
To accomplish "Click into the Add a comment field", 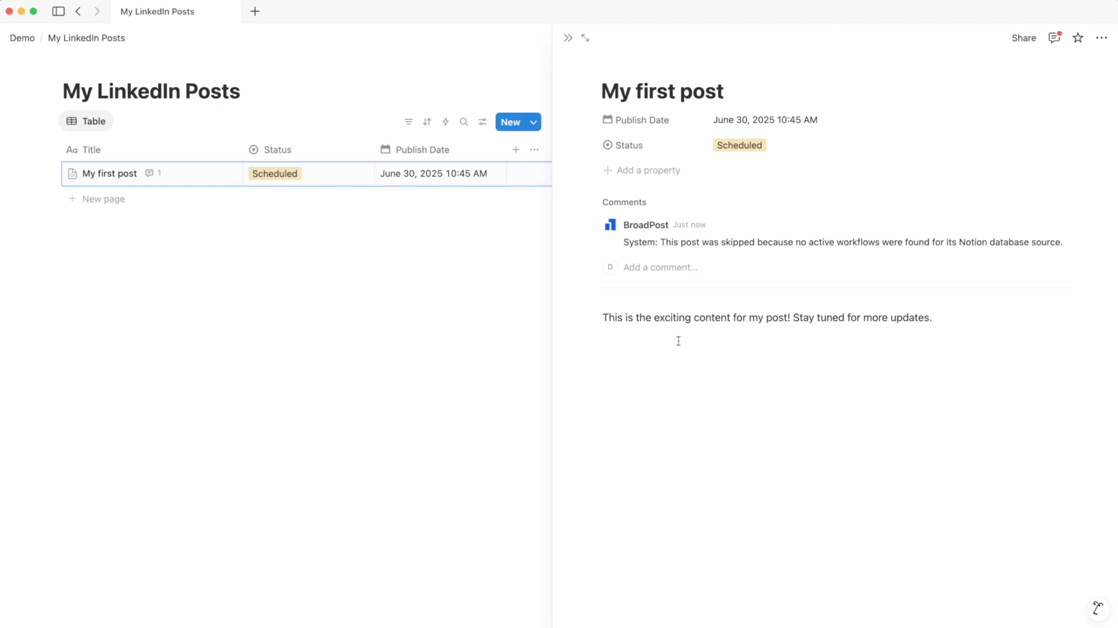I will point(660,267).
